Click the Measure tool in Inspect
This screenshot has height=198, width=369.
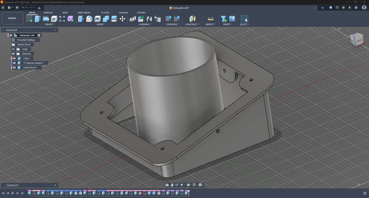coord(210,19)
